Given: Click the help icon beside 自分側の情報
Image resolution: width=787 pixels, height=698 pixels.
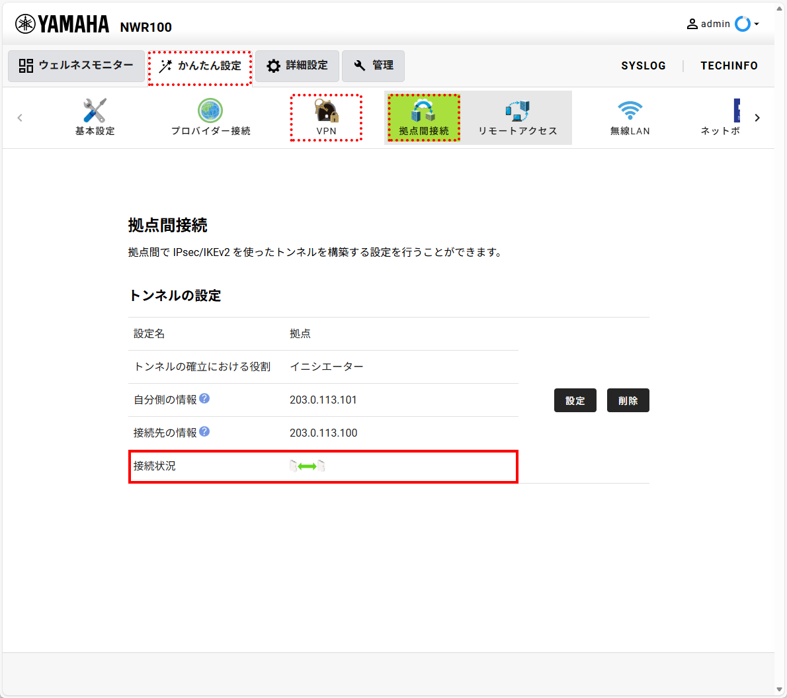Looking at the screenshot, I should 204,398.
